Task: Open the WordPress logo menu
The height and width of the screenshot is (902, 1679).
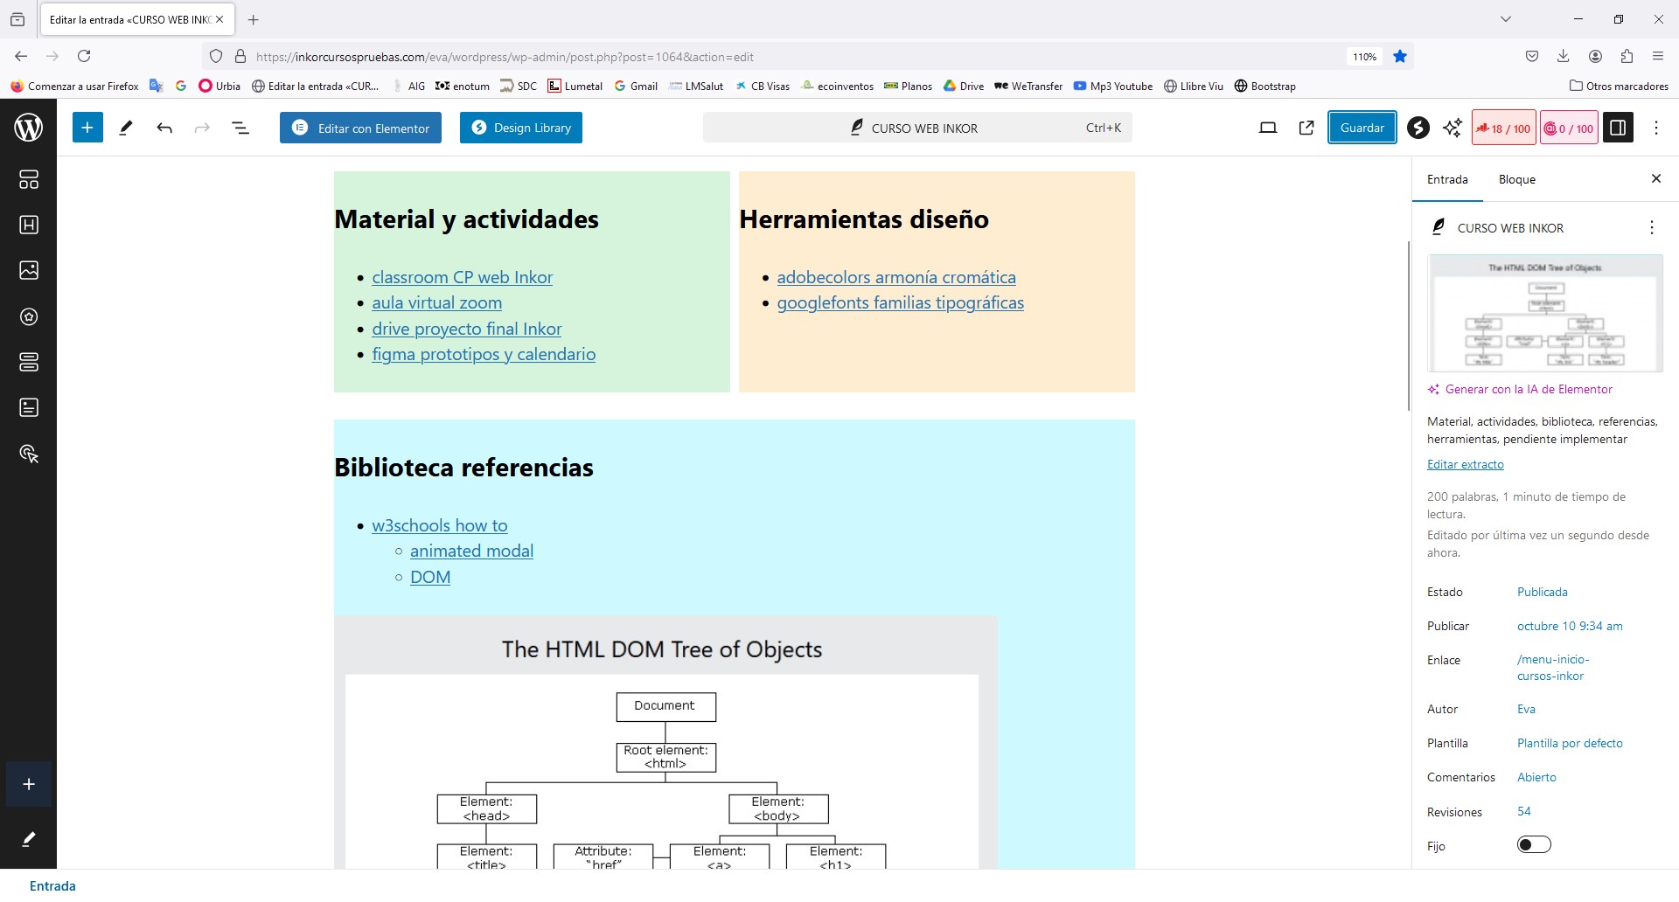Action: 29,128
